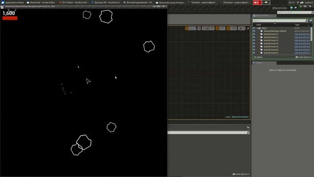Screen dimensions: 314x177
Task: Switch to Quassel IRC taskbar item
Action: (x=106, y=2)
